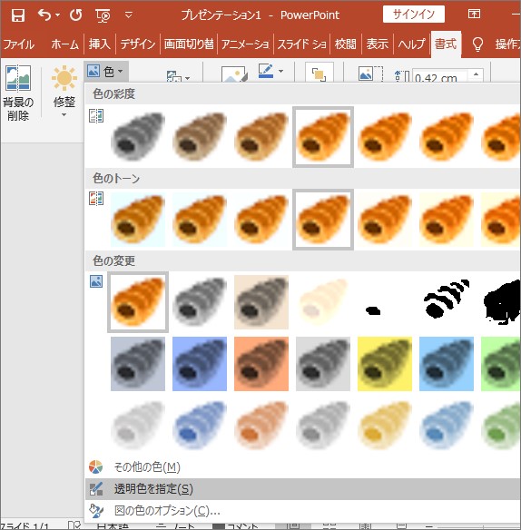Apply dark light-blue recolor thumbnail
The image size is (521, 530).
click(447, 364)
